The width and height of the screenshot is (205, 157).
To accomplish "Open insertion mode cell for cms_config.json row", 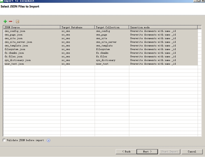I will (x=163, y=31).
